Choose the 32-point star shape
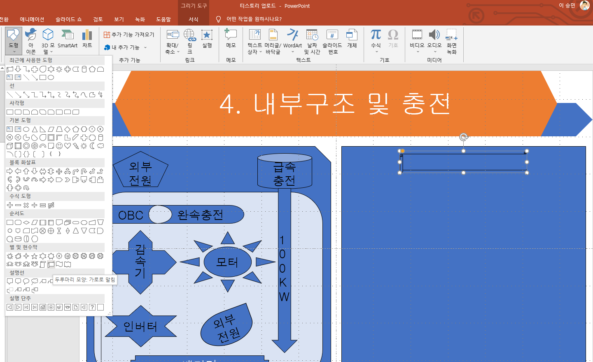The image size is (593, 362). click(x=100, y=256)
